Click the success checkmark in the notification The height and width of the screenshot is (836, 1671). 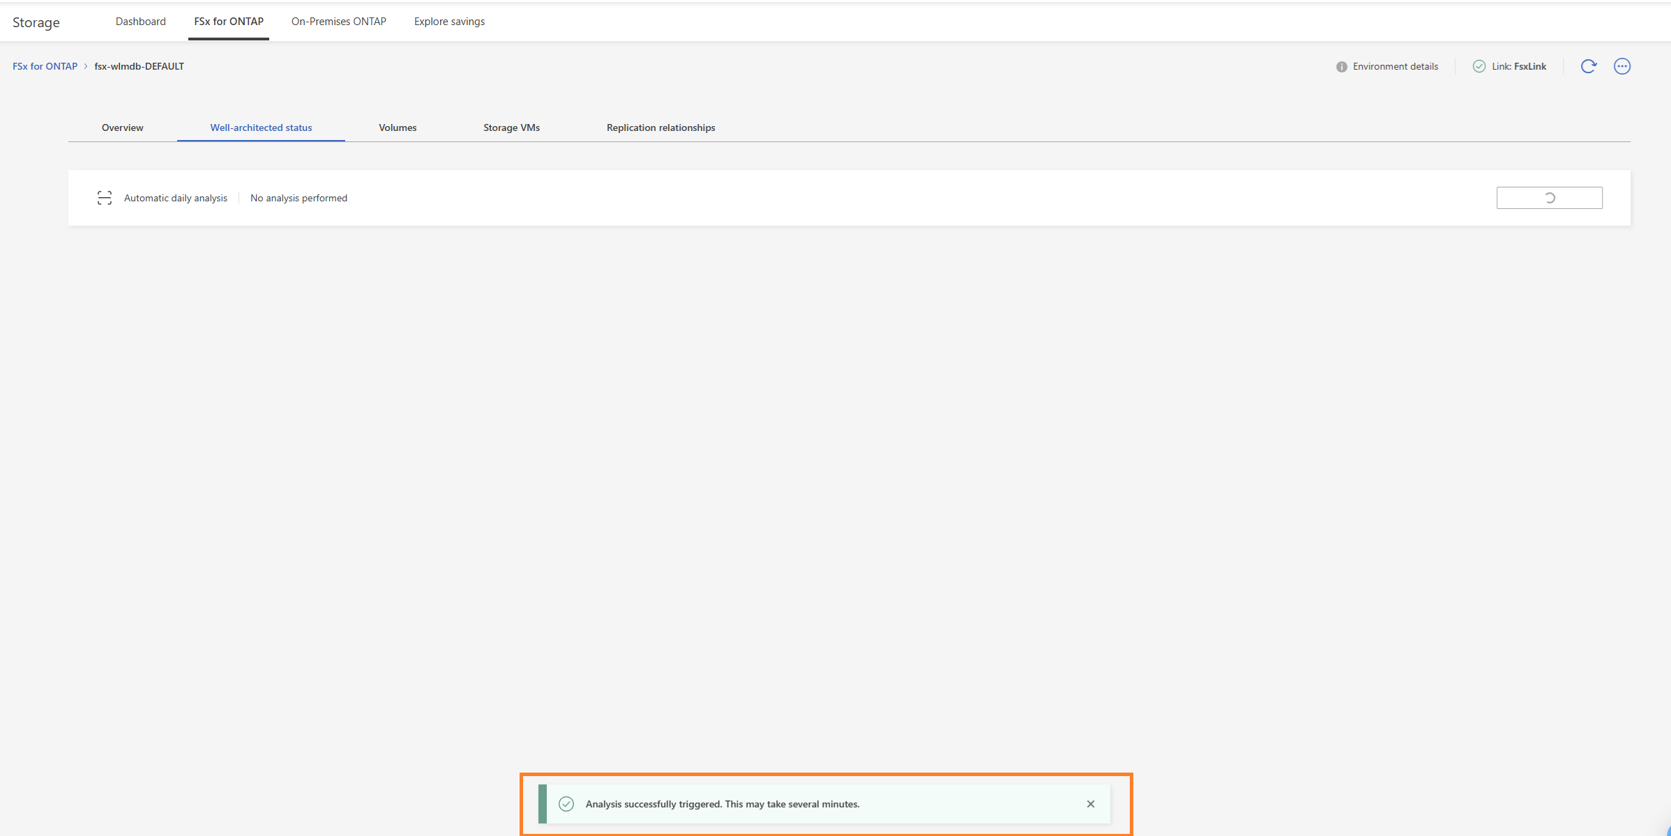[x=566, y=804]
